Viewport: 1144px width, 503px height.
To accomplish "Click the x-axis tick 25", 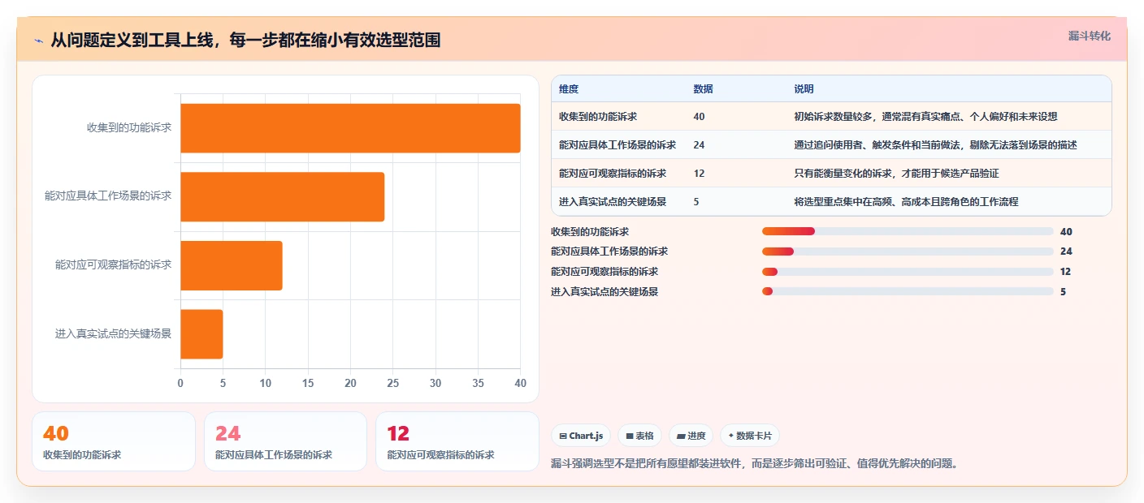I will click(393, 383).
